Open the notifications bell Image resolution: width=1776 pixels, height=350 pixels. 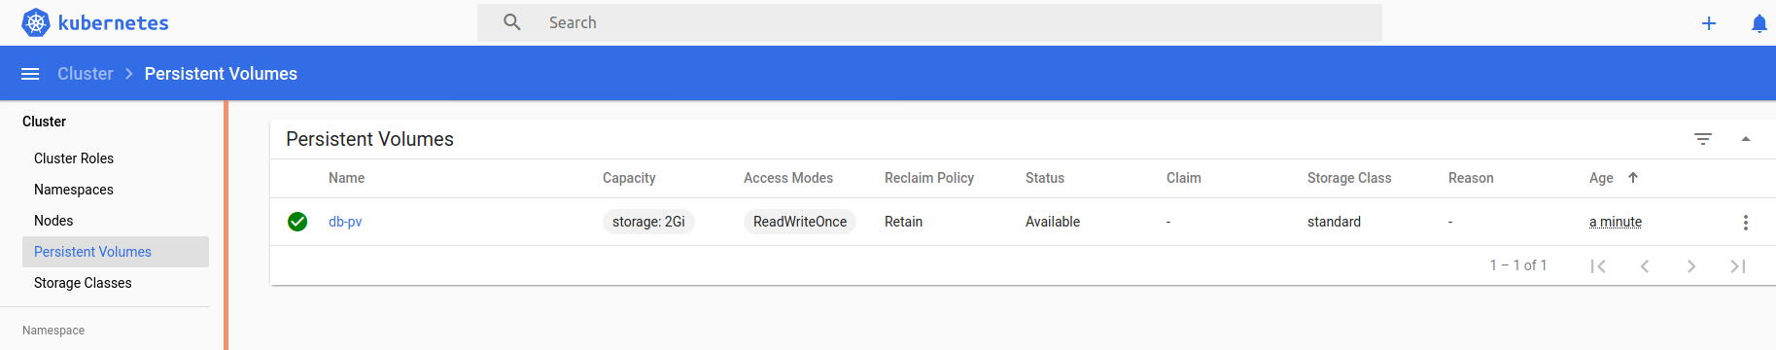point(1759,23)
